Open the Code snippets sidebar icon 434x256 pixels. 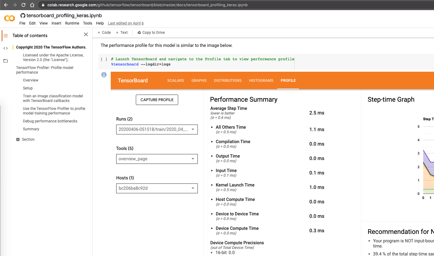coord(5,48)
